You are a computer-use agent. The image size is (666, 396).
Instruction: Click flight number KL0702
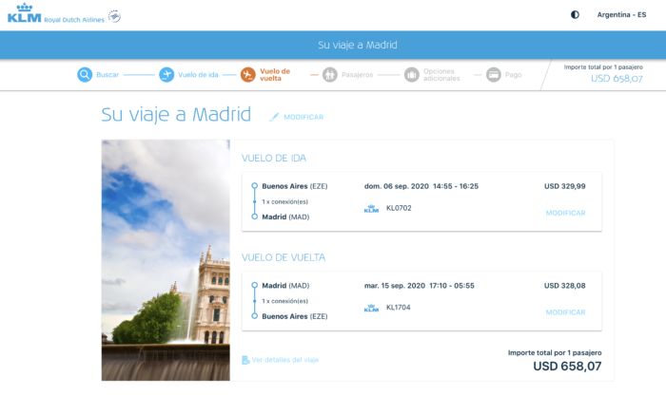[399, 208]
